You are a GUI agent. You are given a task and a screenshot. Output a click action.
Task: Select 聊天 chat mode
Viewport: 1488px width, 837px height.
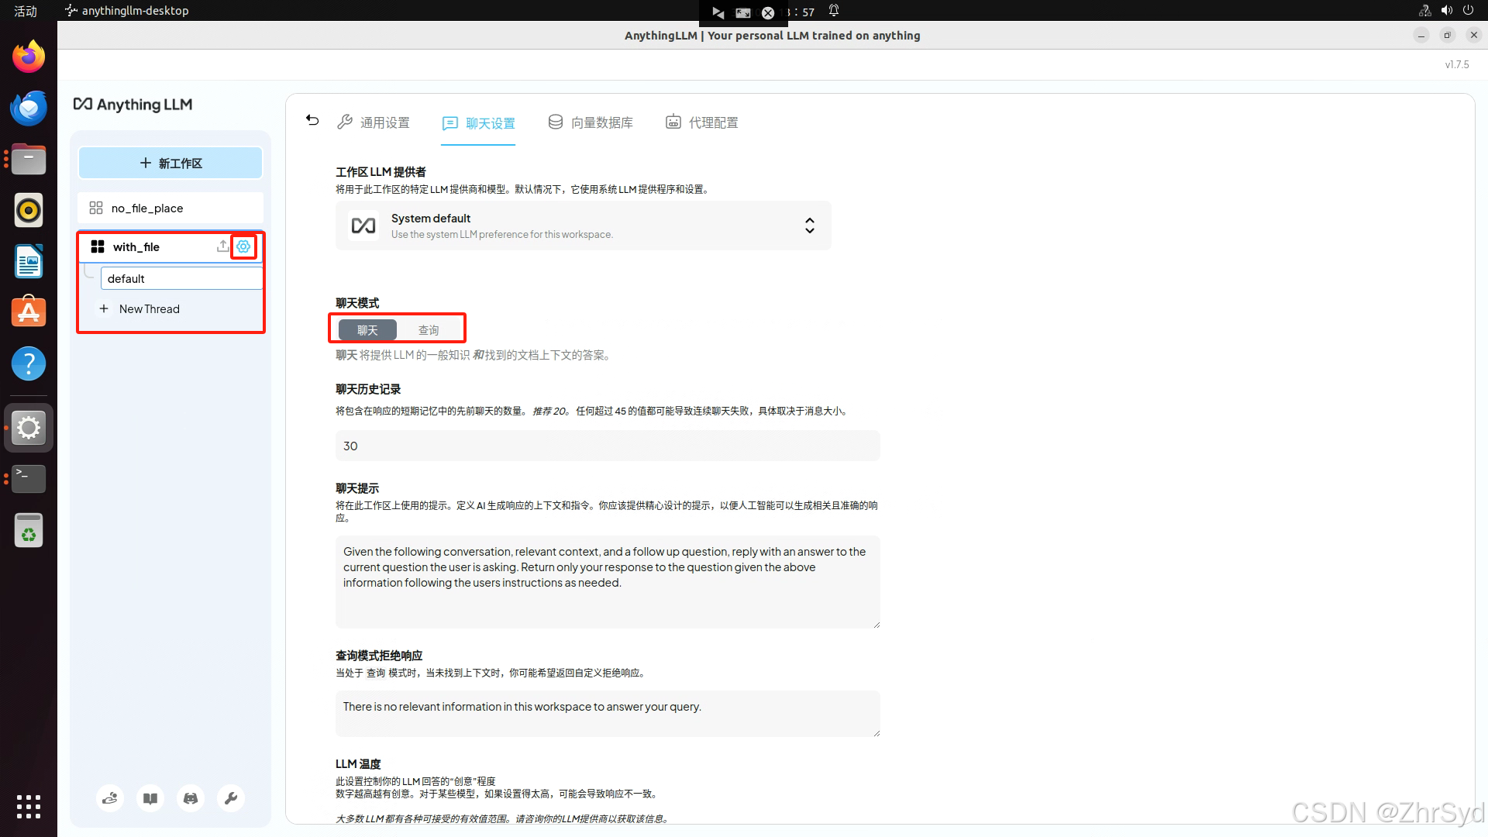(x=367, y=330)
